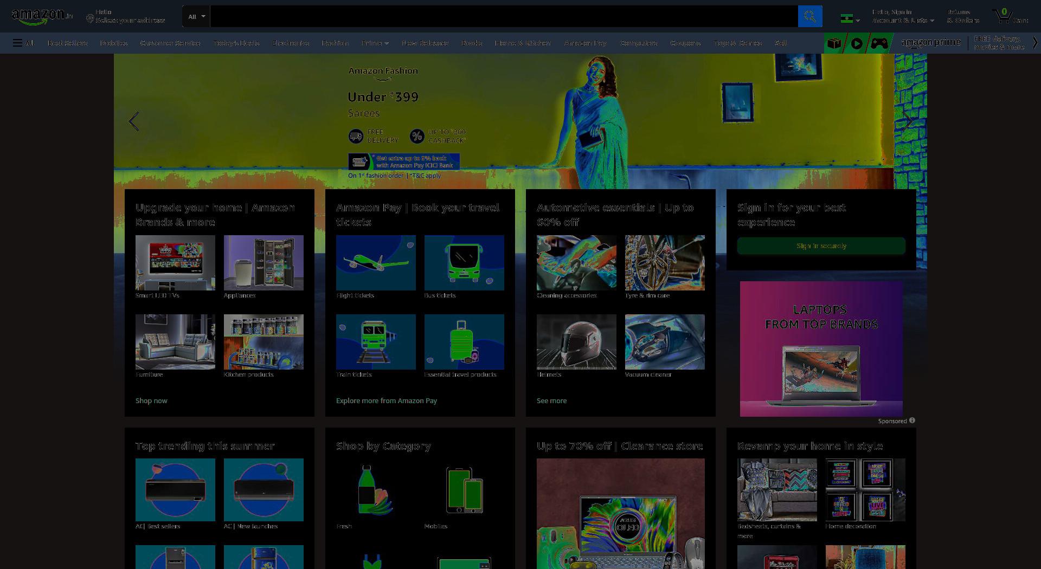Open Electronics nav item
The image size is (1041, 569).
(291, 43)
